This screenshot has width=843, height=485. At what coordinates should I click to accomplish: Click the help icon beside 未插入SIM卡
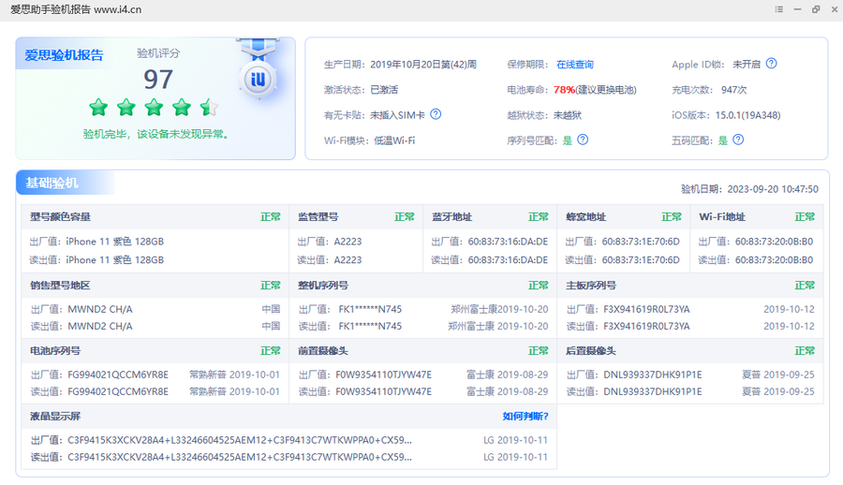436,114
